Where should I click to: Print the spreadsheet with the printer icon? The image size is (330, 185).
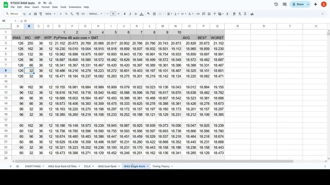pos(35,14)
